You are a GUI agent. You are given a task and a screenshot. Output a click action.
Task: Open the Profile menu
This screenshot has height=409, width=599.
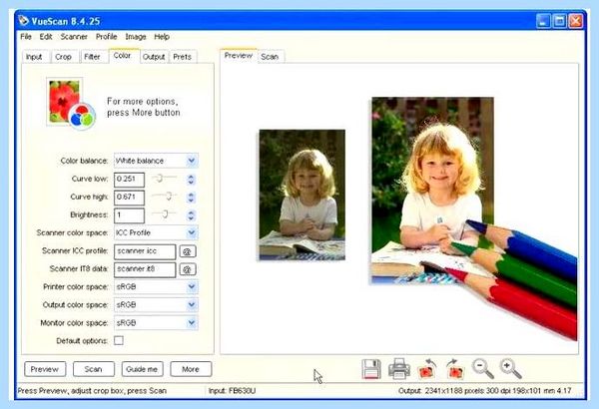tap(106, 37)
